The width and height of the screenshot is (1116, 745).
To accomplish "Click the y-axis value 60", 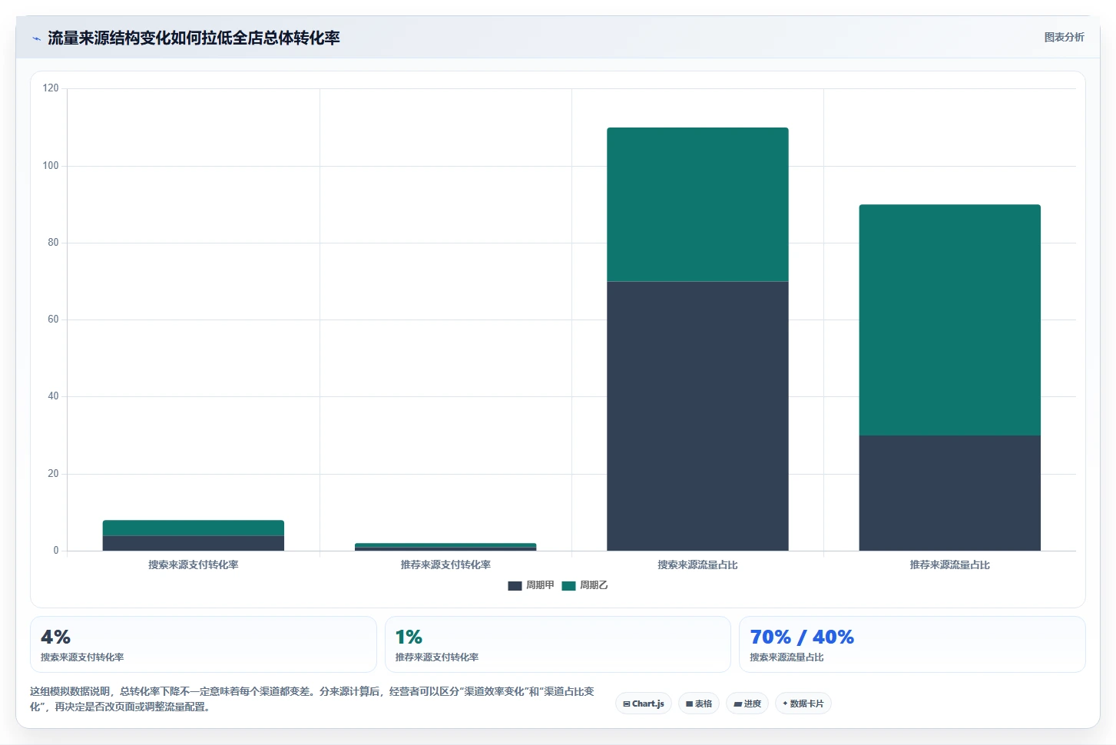I will (x=53, y=319).
